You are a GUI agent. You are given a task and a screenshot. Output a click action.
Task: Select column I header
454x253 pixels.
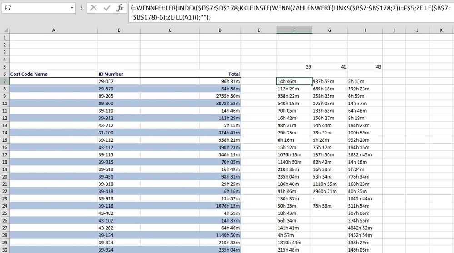[394, 30]
